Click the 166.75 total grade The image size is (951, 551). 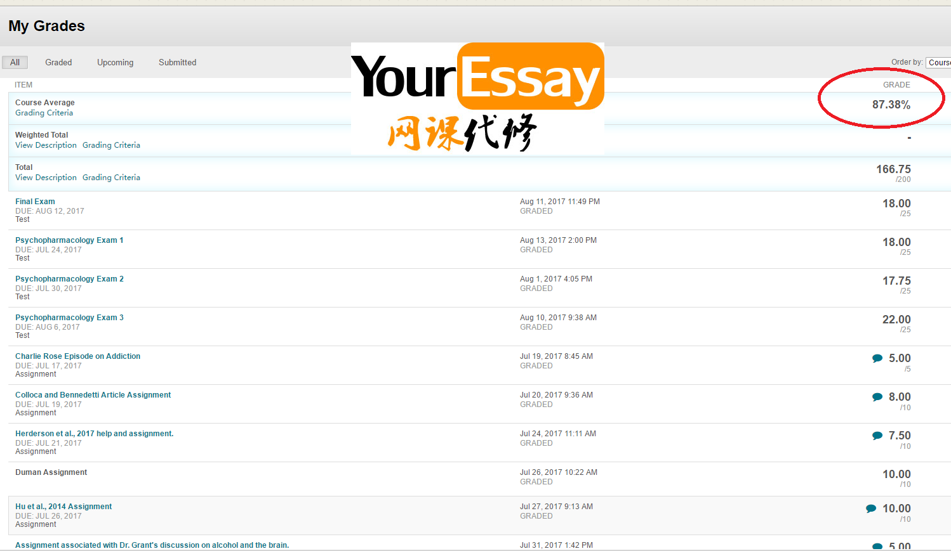pyautogui.click(x=893, y=169)
